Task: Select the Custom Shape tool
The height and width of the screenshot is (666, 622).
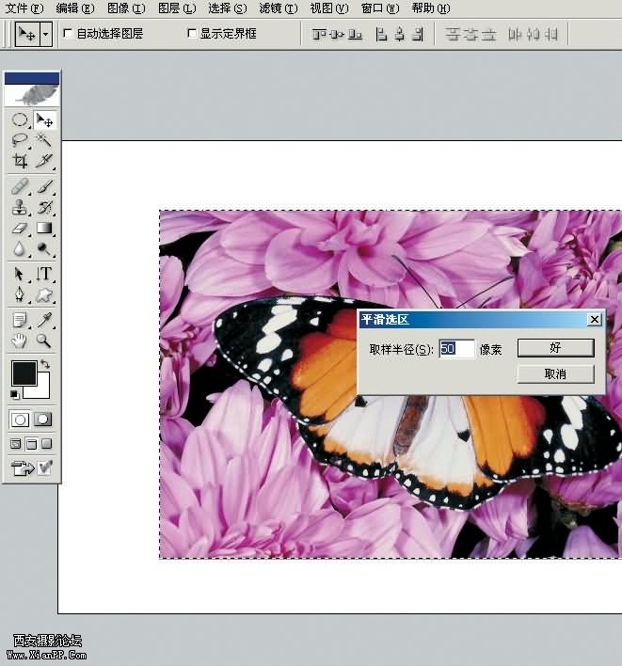Action: (44, 294)
